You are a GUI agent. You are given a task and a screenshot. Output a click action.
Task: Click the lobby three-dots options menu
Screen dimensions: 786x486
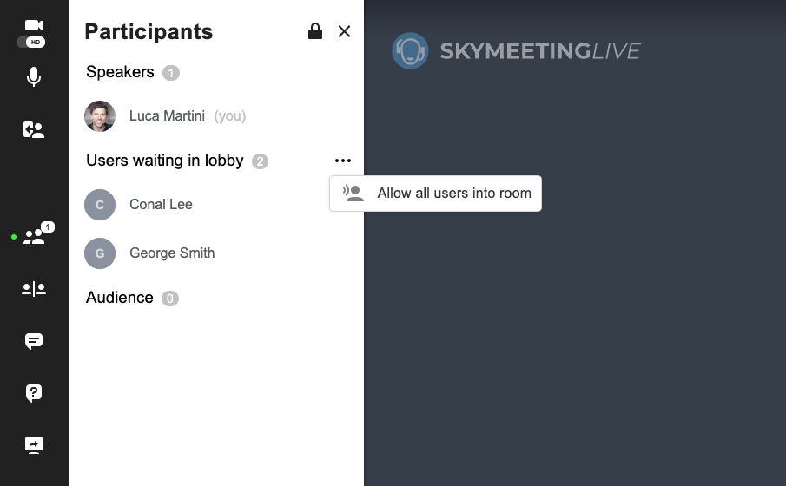(343, 161)
